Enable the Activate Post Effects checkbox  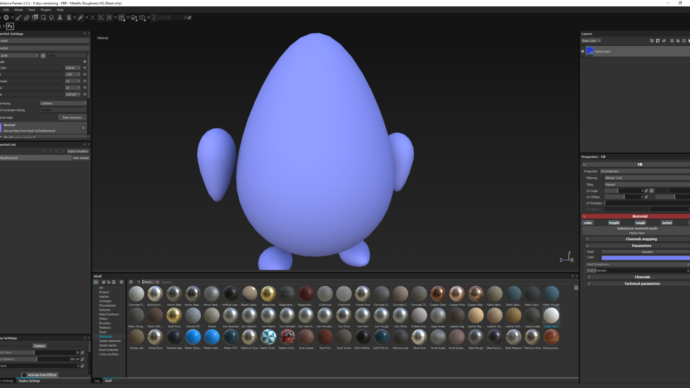point(24,375)
